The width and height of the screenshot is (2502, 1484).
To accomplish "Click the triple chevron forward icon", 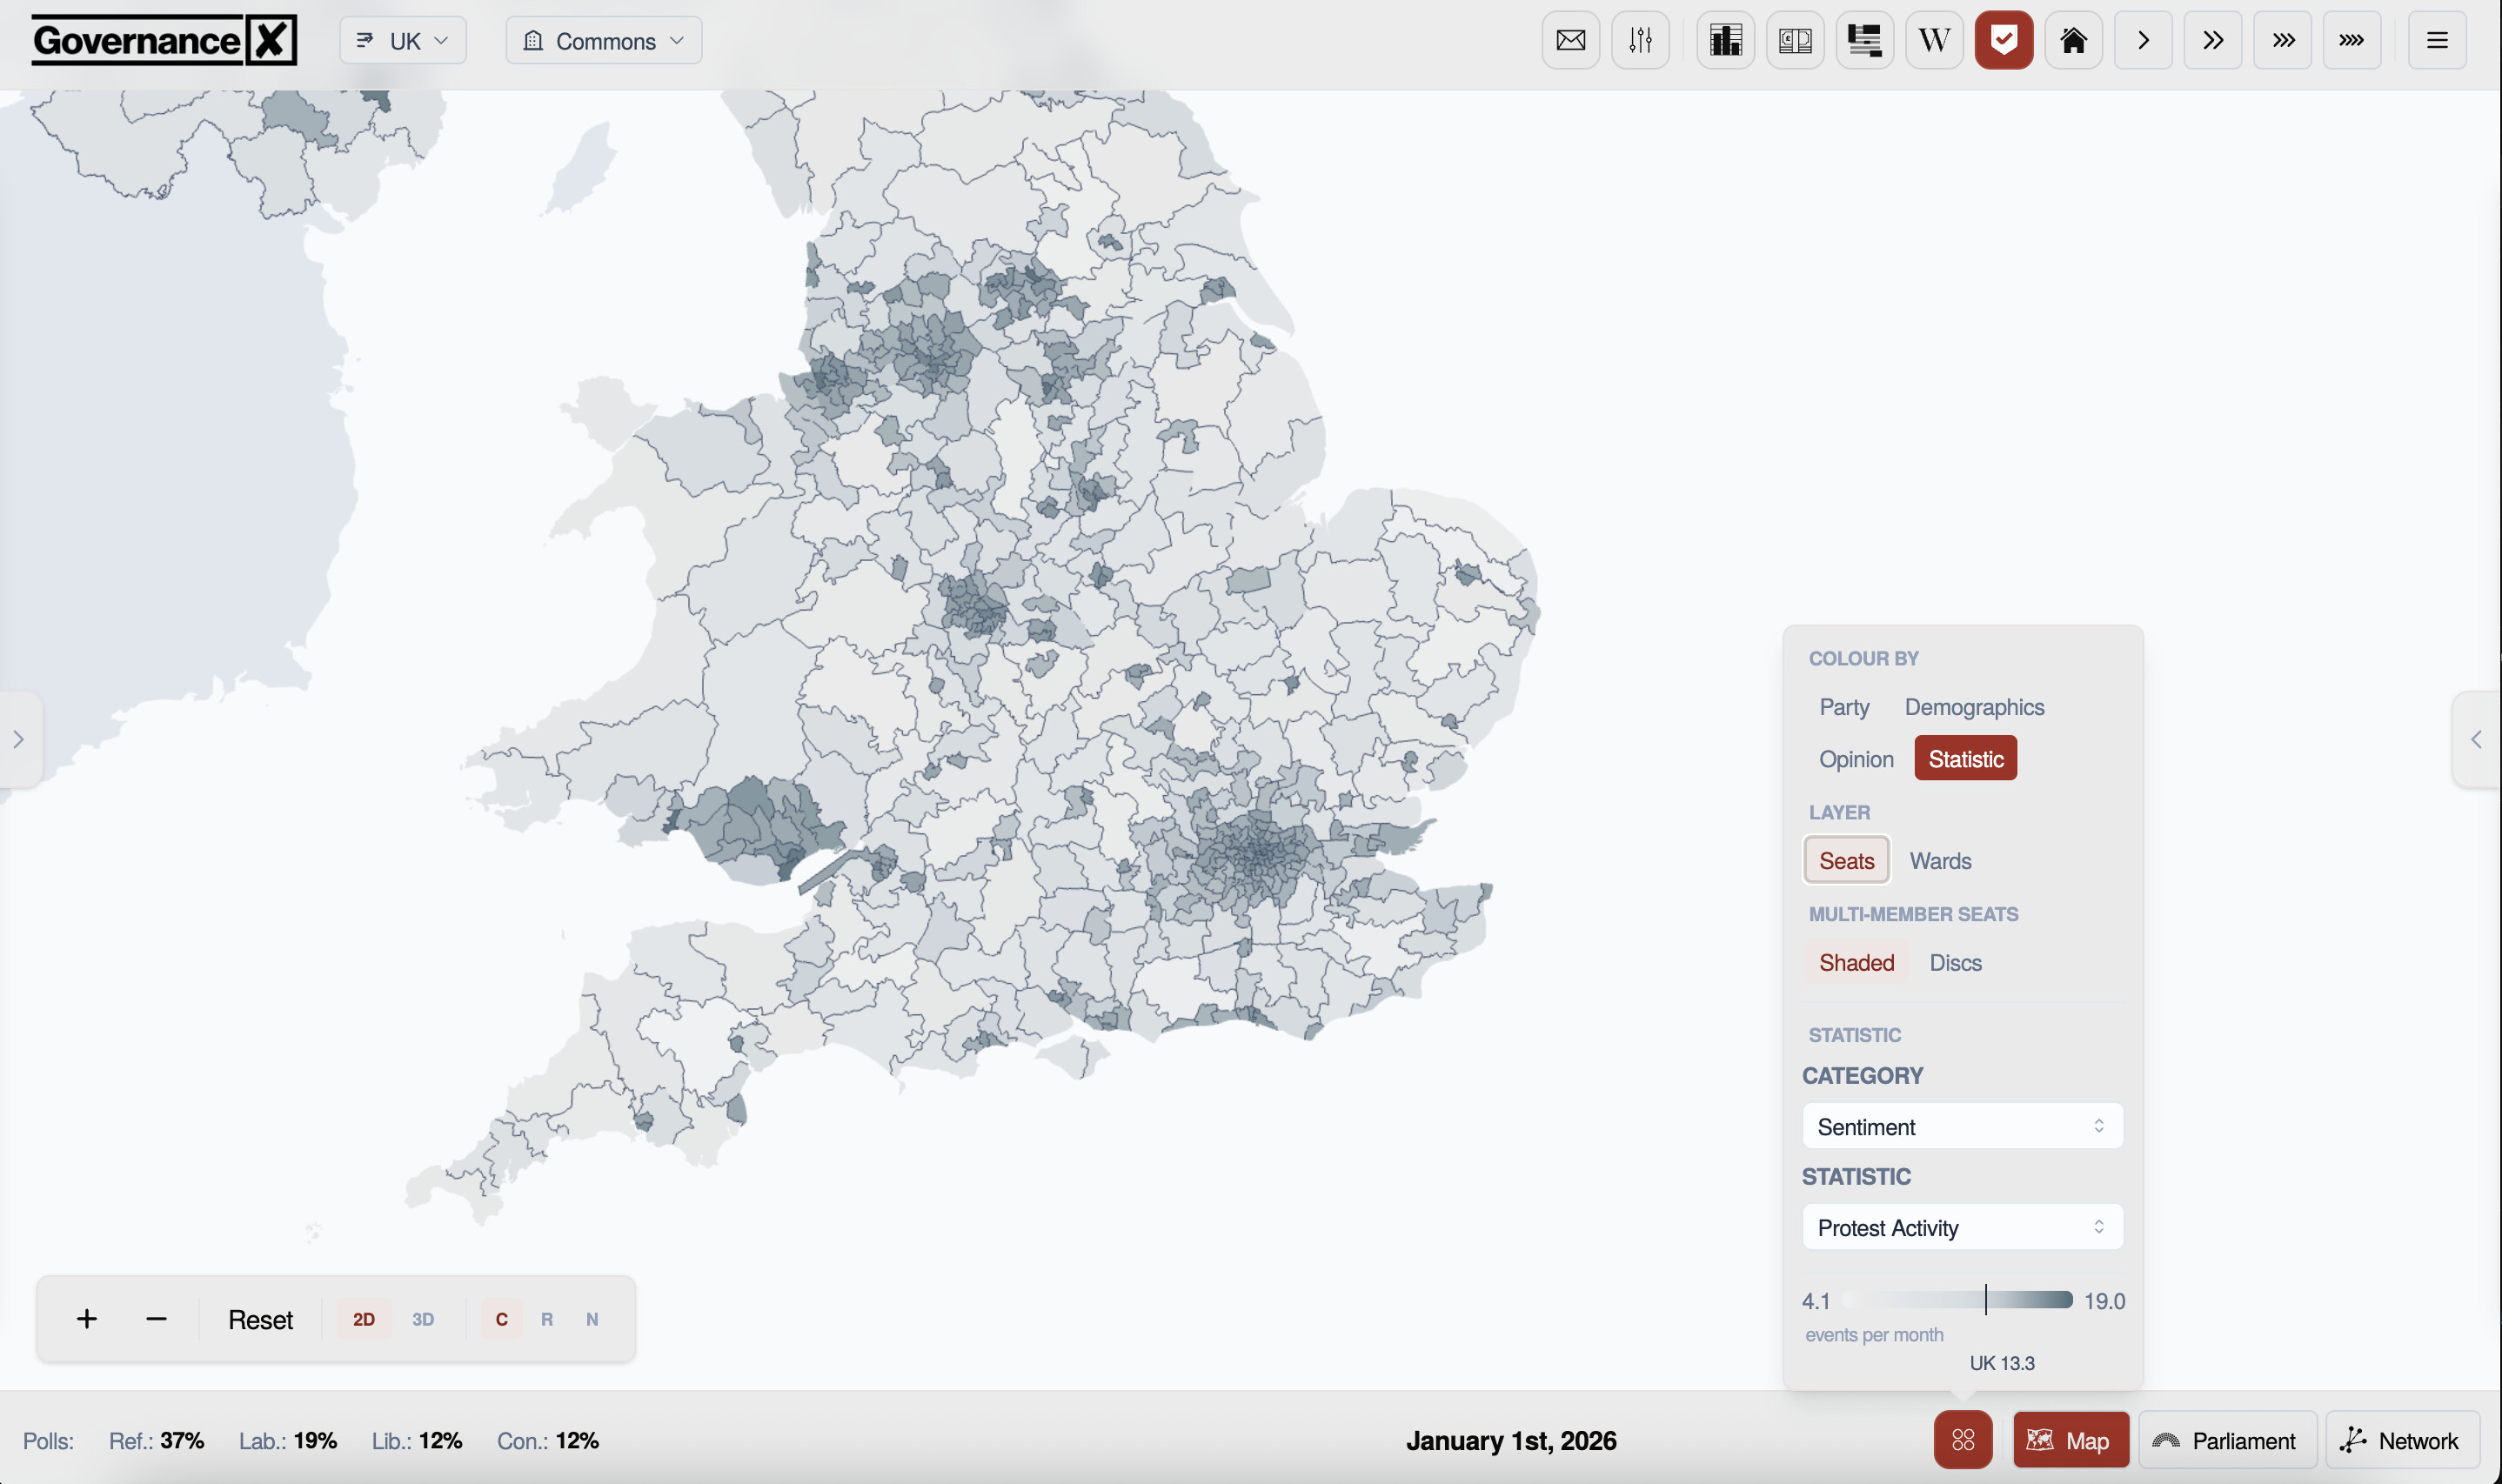I will pos(2282,41).
